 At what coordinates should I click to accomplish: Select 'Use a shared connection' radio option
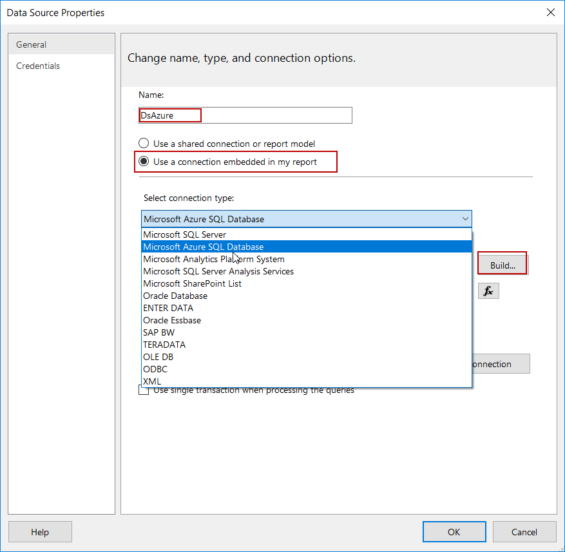144,144
